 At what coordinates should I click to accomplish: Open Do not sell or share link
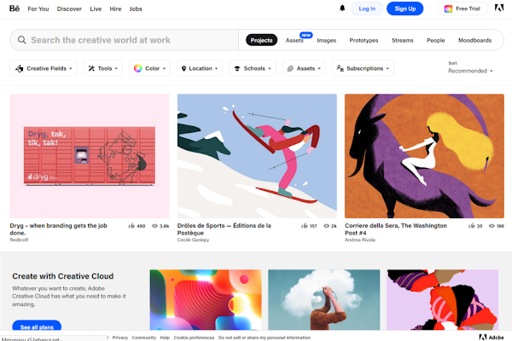(265, 338)
